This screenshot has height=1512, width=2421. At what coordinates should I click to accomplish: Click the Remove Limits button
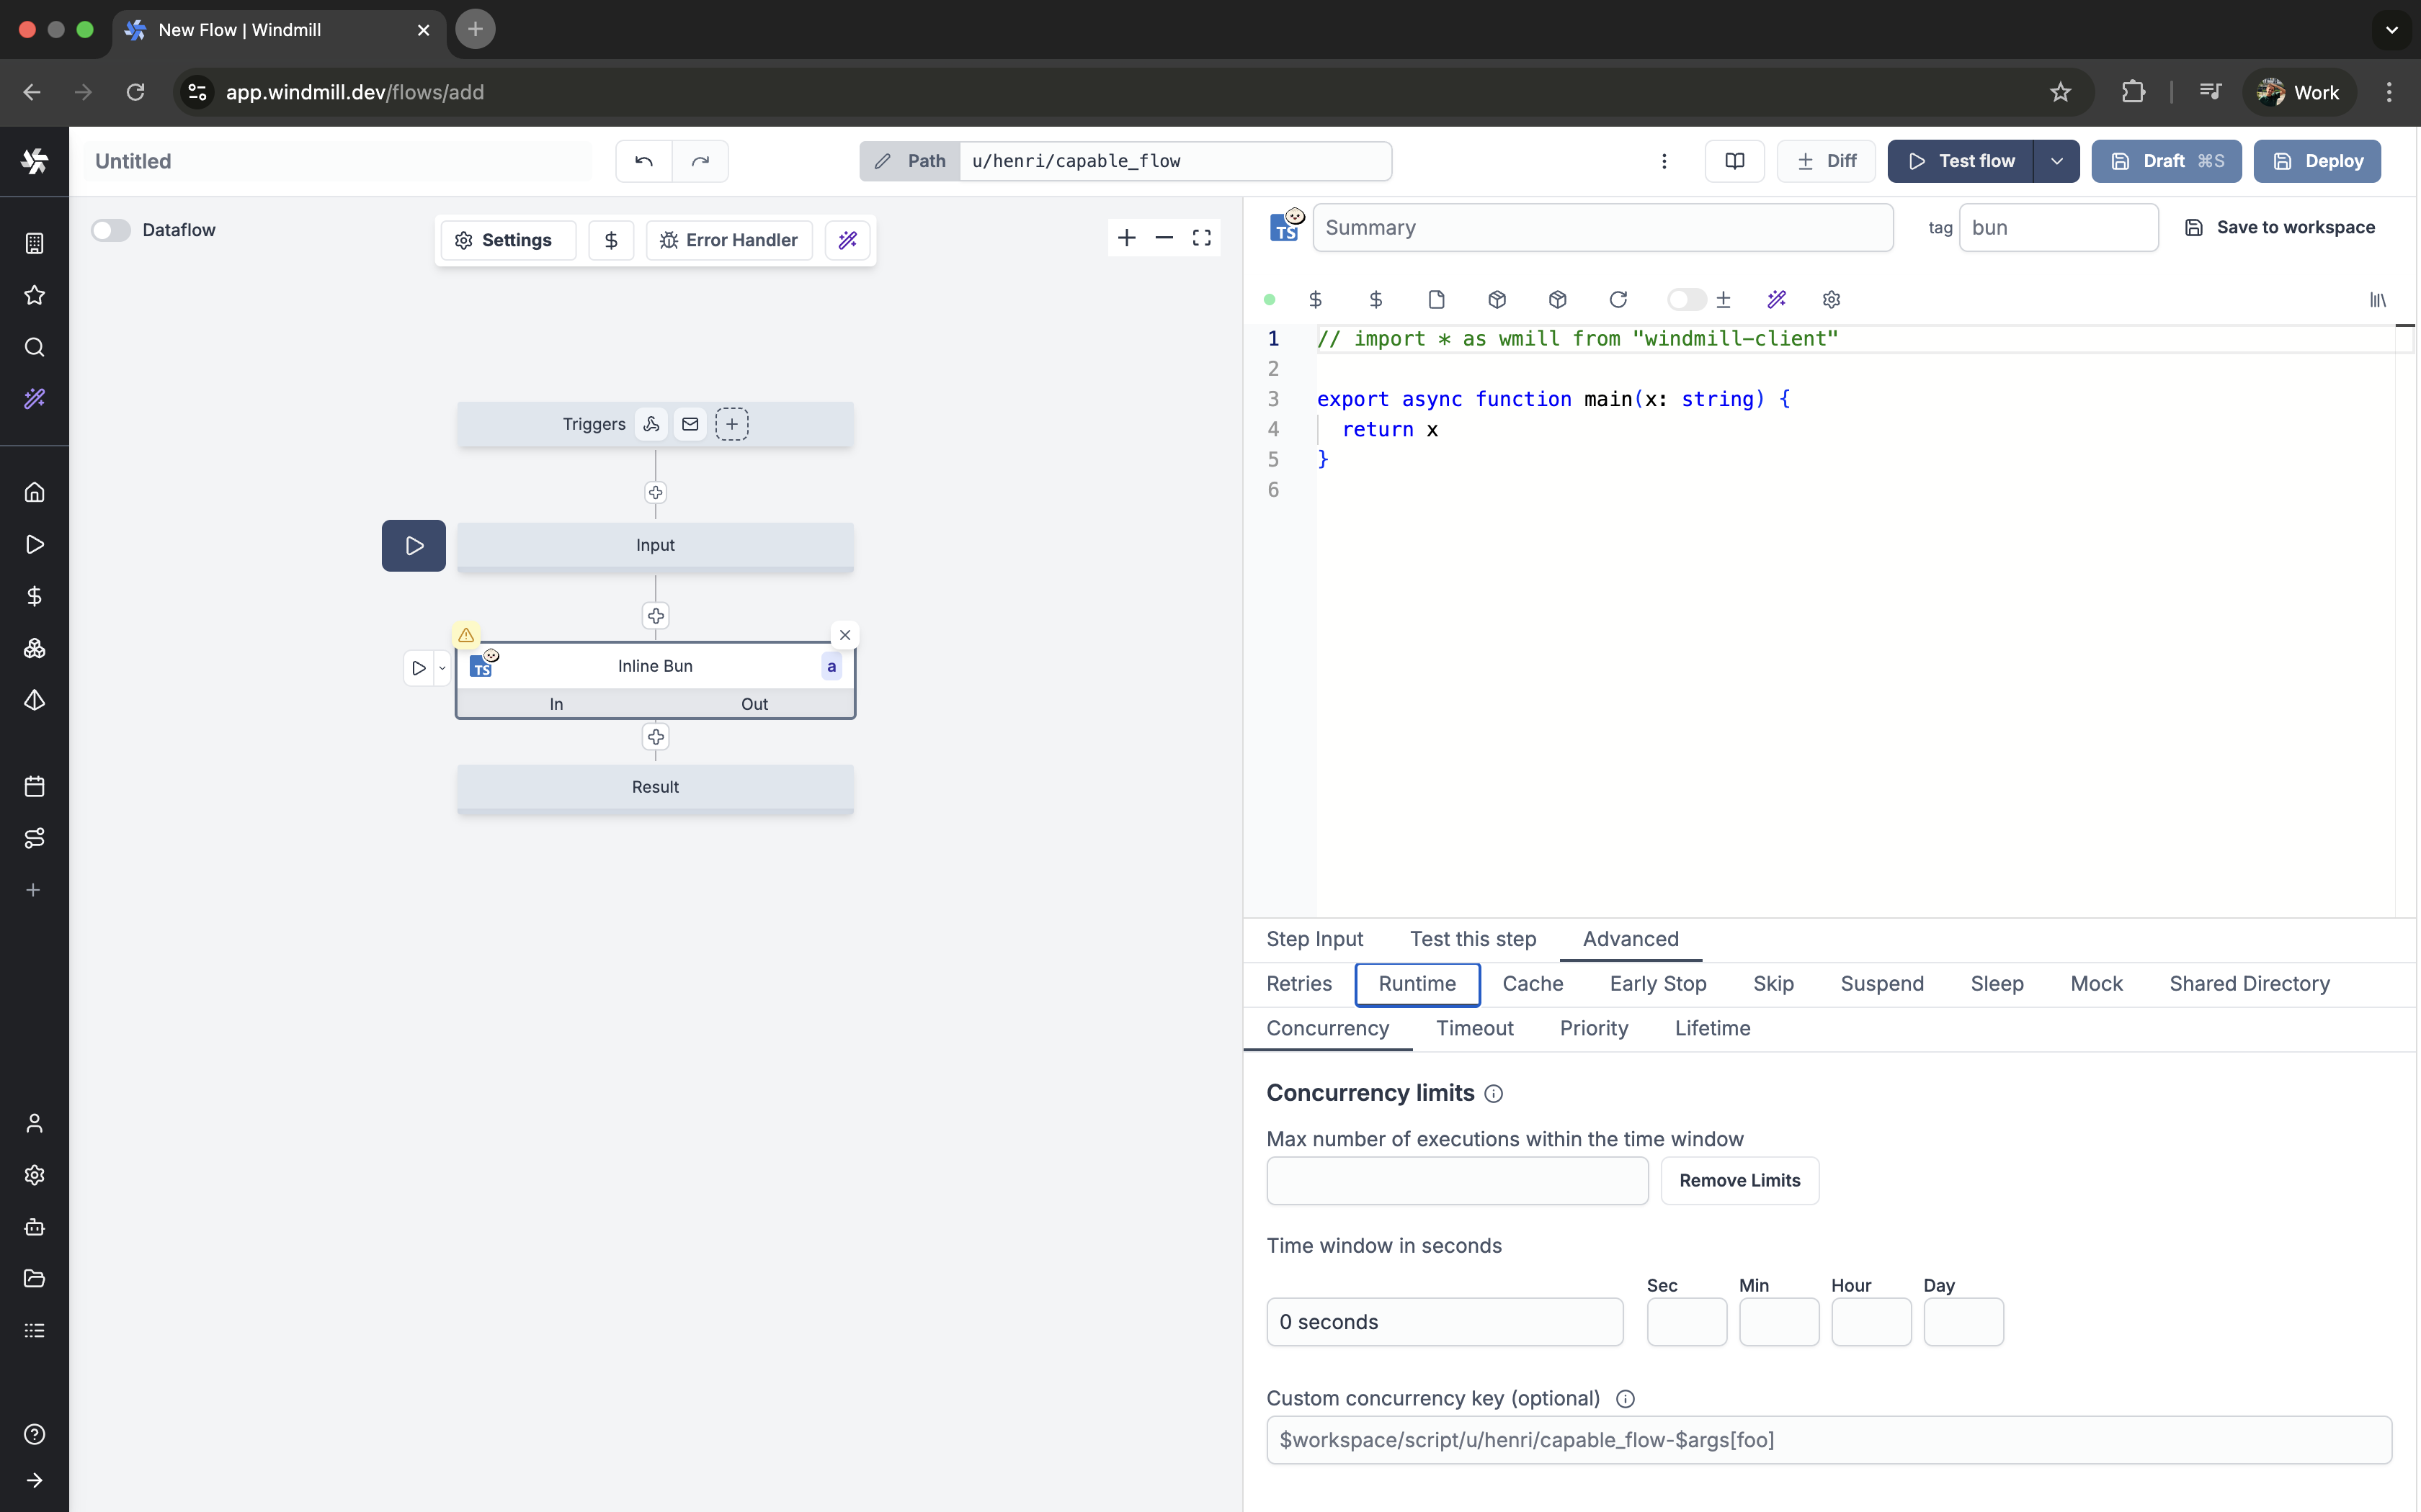(1739, 1181)
